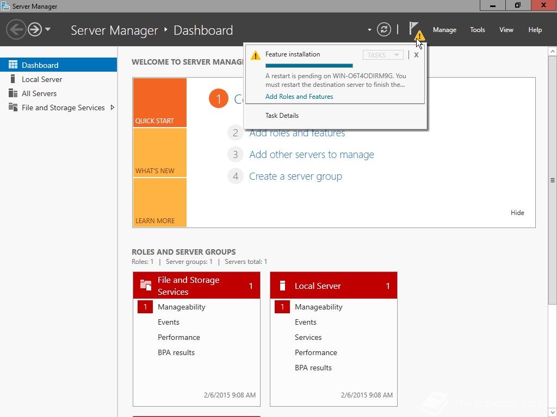Viewport: 557px width, 417px height.
Task: Open Events in File and Storage tile
Action: 169,323
